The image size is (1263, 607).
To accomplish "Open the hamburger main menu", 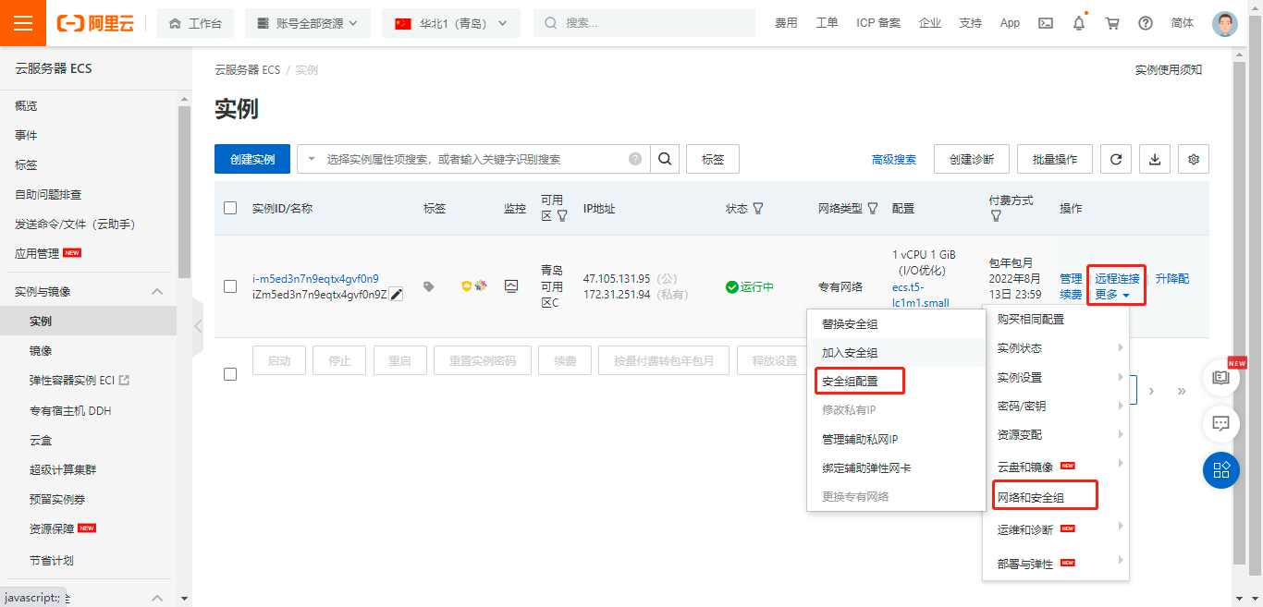I will (x=23, y=23).
